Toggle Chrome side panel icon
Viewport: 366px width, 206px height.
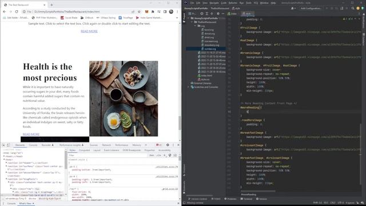(165, 11)
